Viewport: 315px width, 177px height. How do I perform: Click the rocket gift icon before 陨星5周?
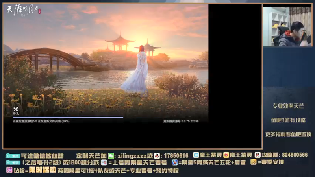[x=174, y=162]
